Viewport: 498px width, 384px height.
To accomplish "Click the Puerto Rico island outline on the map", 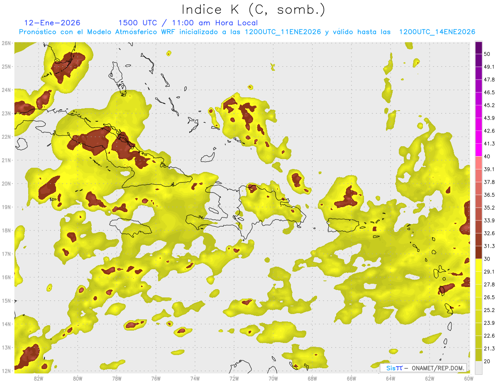I will (343, 225).
